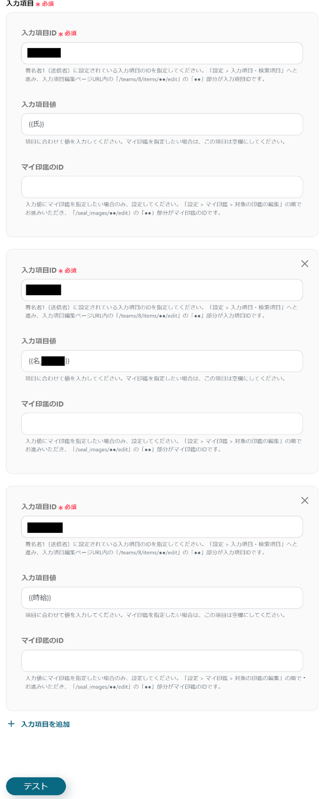Click the マイ印鑑のID label under the {{氏}} field
Image resolution: width=330 pixels, height=799 pixels.
(x=42, y=167)
